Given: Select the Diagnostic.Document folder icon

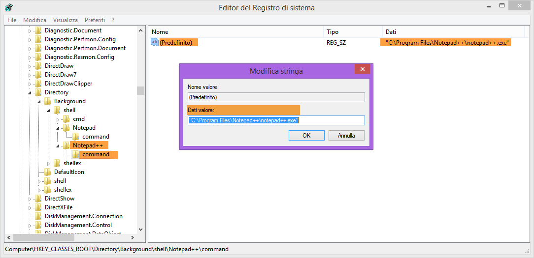Looking at the screenshot, I should click(38, 30).
